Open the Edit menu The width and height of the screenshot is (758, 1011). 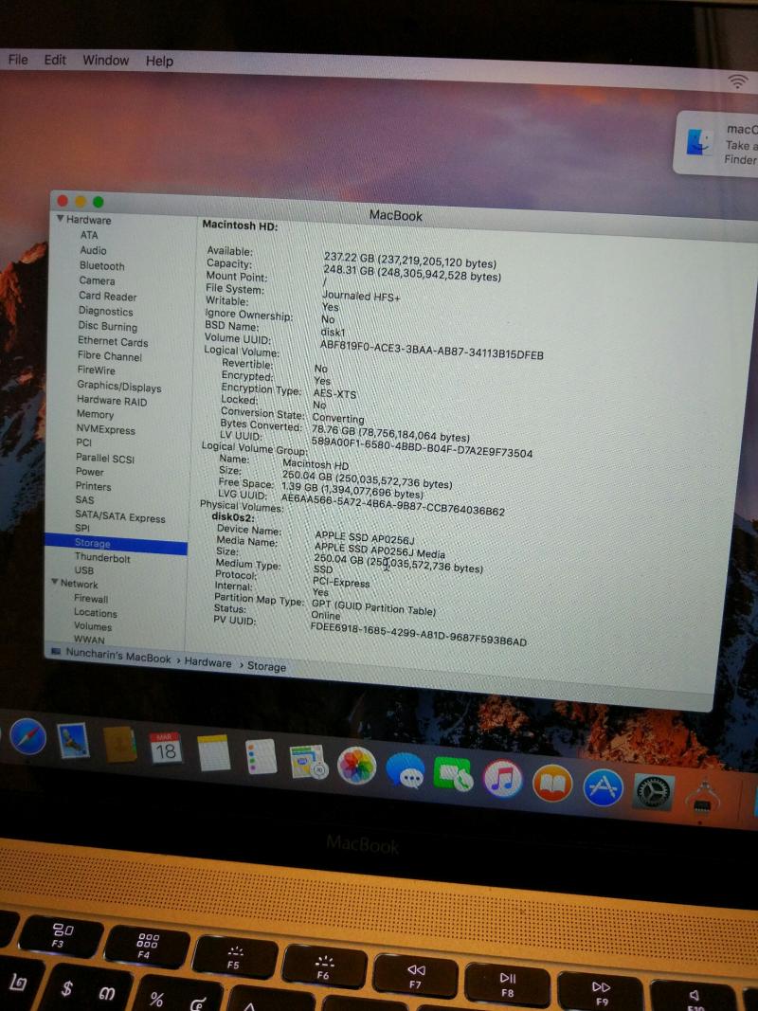55,59
